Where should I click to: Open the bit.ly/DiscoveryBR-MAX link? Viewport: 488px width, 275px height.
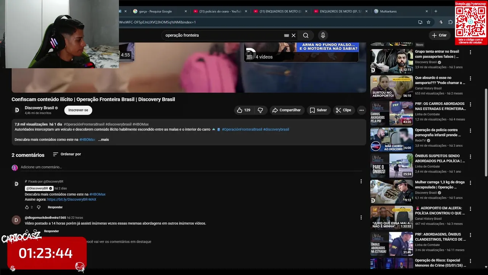[x=72, y=199]
